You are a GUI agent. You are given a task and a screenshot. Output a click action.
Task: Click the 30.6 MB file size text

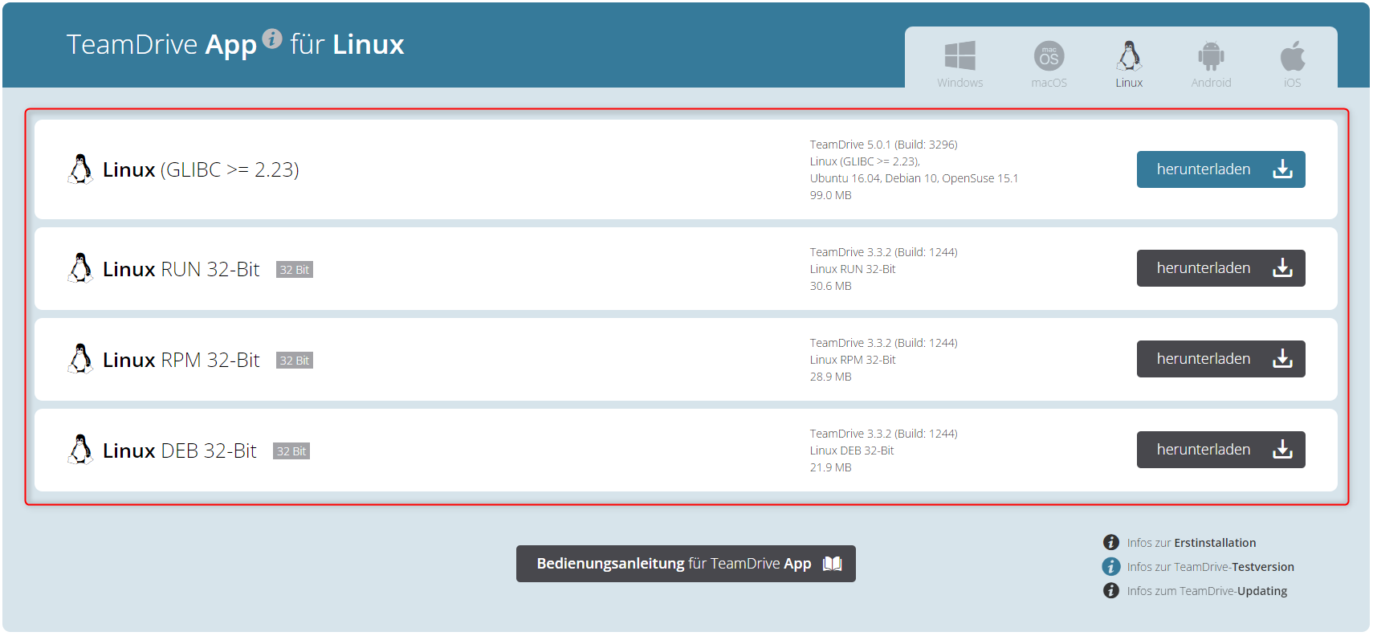830,286
